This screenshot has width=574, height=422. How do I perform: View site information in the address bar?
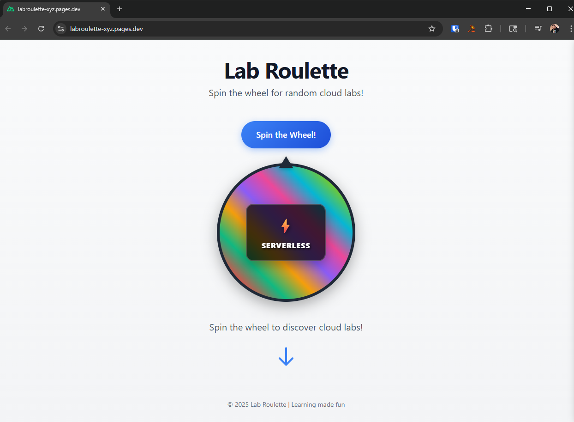pyautogui.click(x=60, y=28)
